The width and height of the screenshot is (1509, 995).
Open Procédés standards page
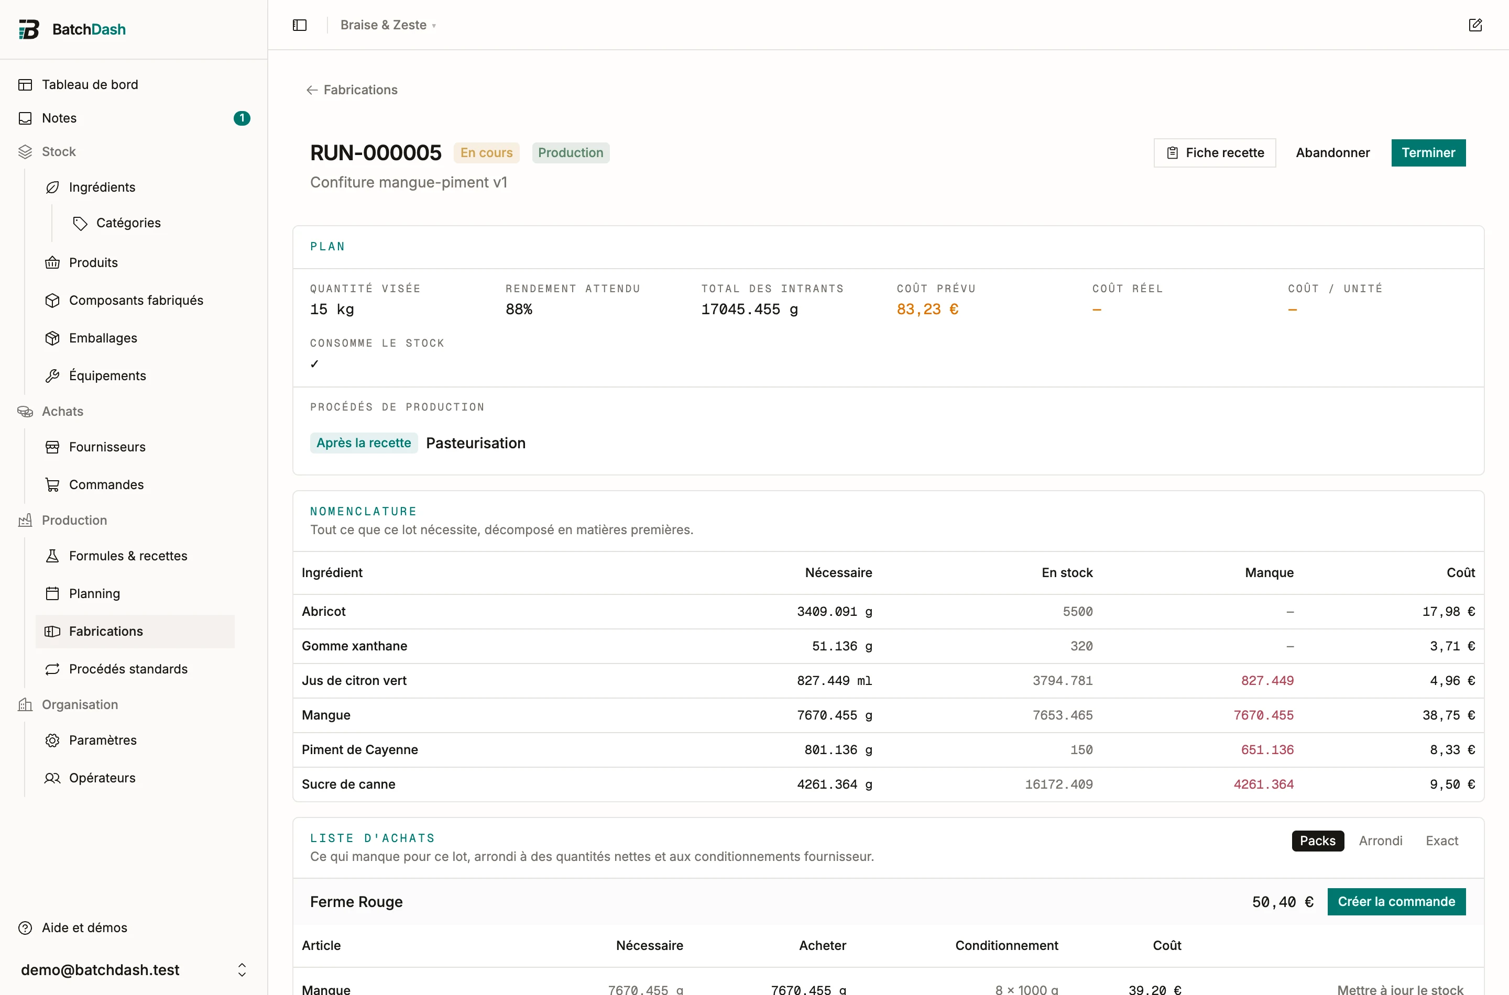point(135,669)
